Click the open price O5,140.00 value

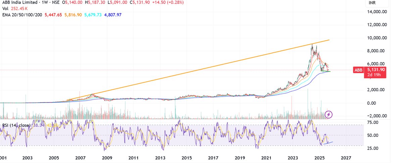(x=72, y=2)
